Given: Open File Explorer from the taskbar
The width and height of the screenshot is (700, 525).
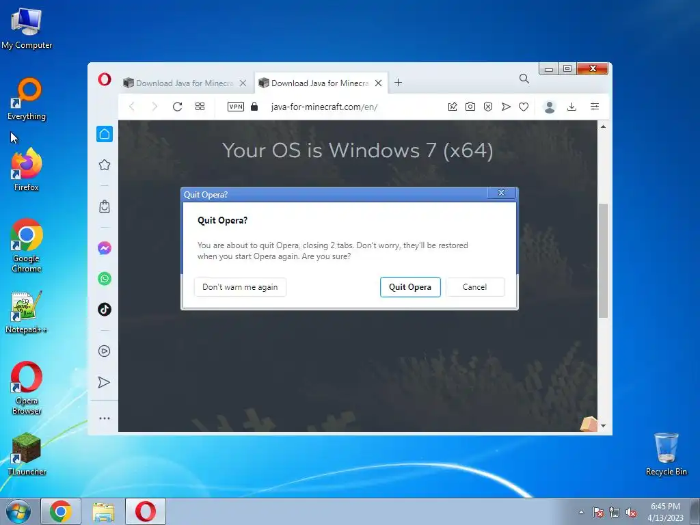Looking at the screenshot, I should click(x=103, y=511).
